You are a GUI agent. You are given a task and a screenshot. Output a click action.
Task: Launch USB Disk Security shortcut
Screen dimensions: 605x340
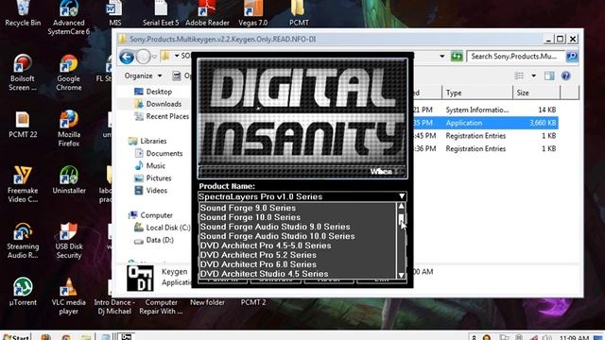click(69, 241)
